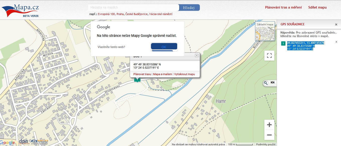Click the longitude line in the Bod 1 popup
This screenshot has width=341, height=146.
click(x=146, y=68)
